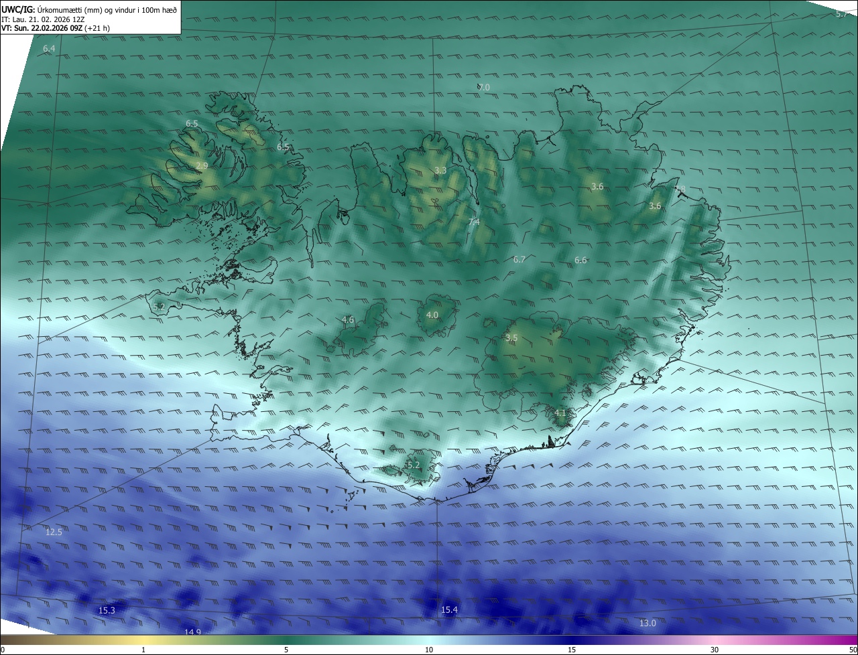This screenshot has width=858, height=655.
Task: Click the color scale tick label '0'
Action: click(3, 650)
